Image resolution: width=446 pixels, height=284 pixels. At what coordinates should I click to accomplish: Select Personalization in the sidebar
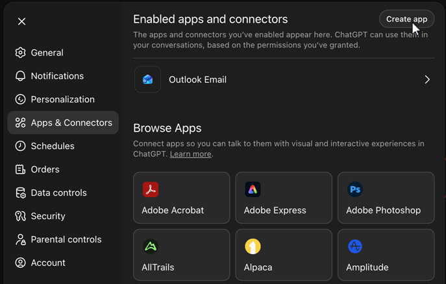click(62, 99)
